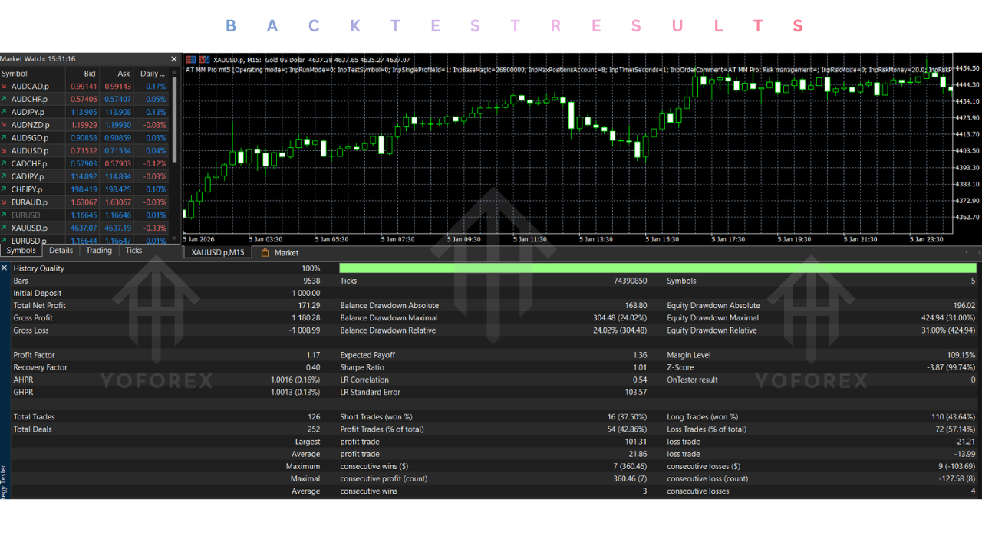Click the up-arrow icon beside CADJPY.p

click(5, 176)
